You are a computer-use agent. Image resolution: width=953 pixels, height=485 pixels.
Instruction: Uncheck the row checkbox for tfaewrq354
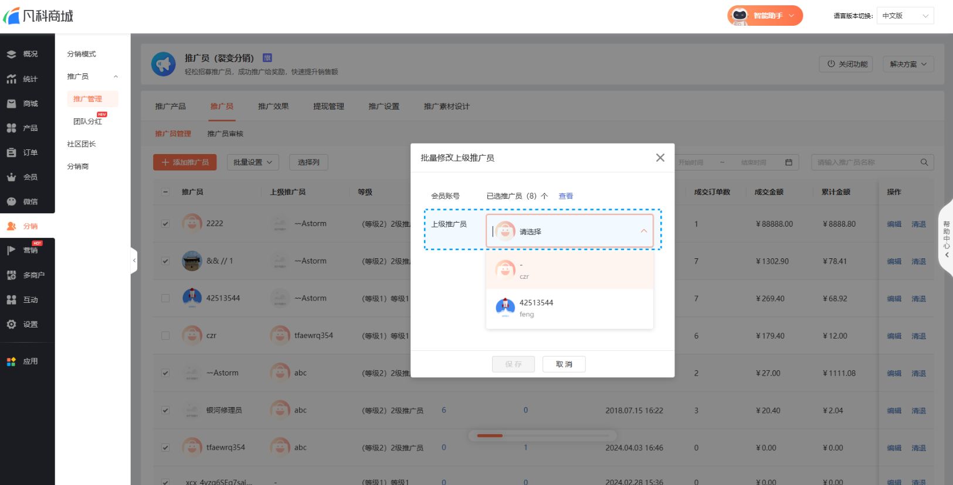tap(165, 448)
